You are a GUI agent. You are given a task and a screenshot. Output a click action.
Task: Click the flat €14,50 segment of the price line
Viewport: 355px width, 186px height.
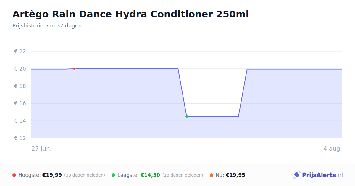212,116
